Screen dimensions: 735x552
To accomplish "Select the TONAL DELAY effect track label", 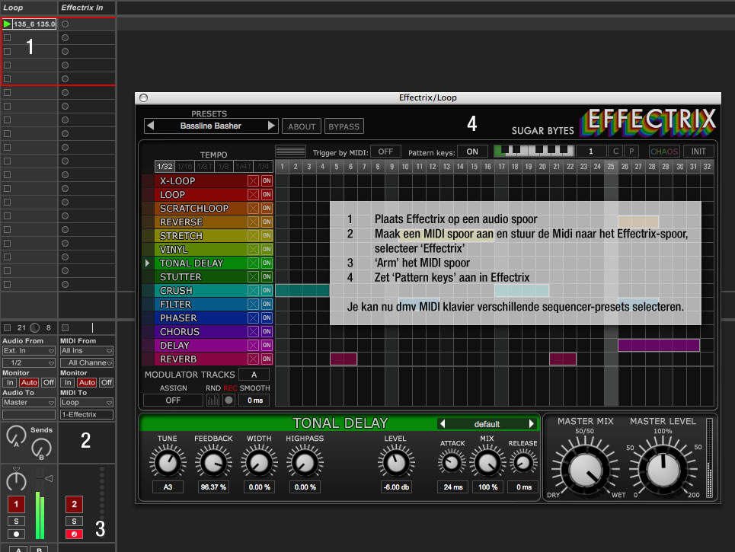I will coord(191,263).
